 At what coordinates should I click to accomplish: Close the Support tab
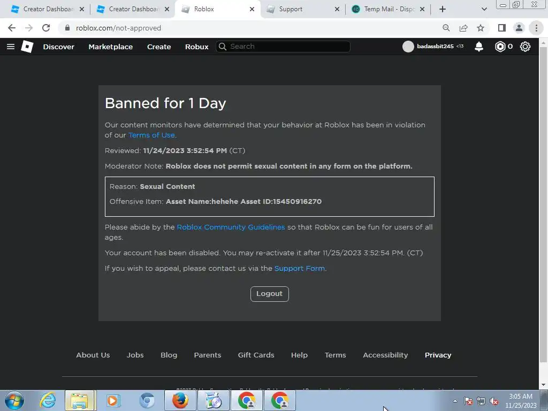[337, 9]
